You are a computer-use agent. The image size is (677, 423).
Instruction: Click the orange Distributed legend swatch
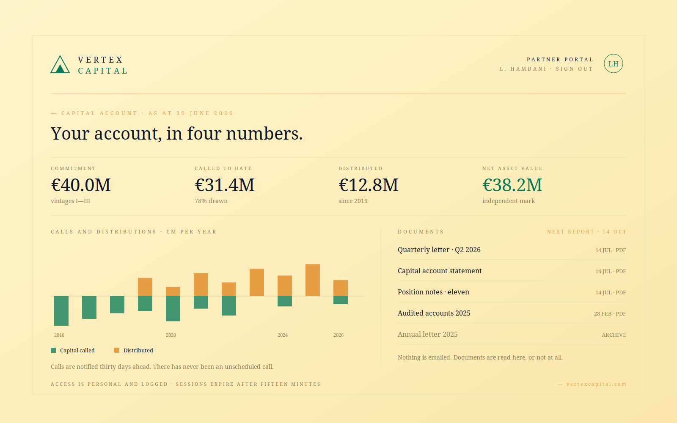point(117,350)
